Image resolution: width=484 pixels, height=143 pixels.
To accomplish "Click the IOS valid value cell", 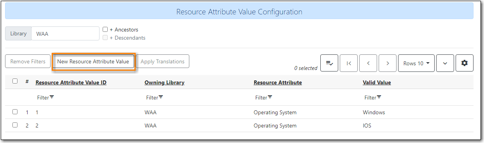I will tap(367, 126).
